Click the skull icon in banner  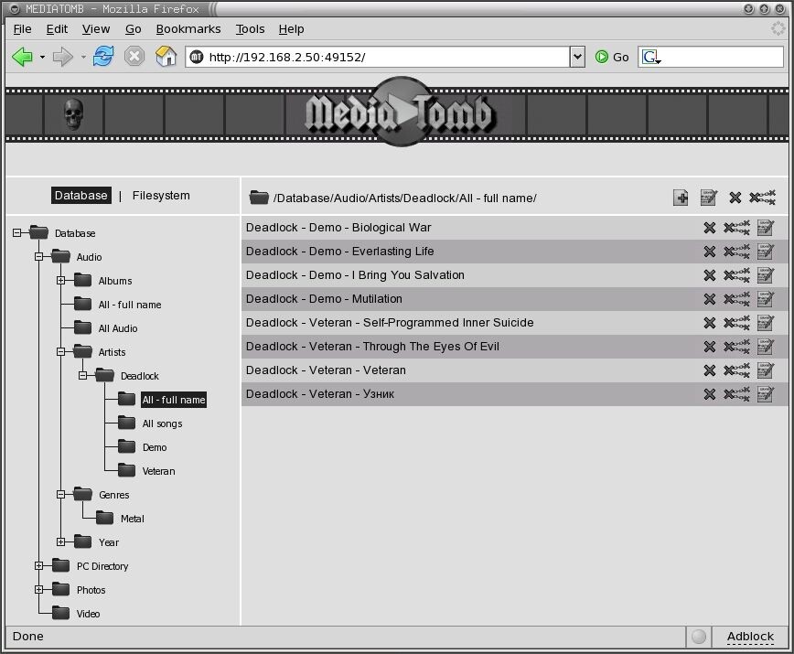click(x=73, y=114)
